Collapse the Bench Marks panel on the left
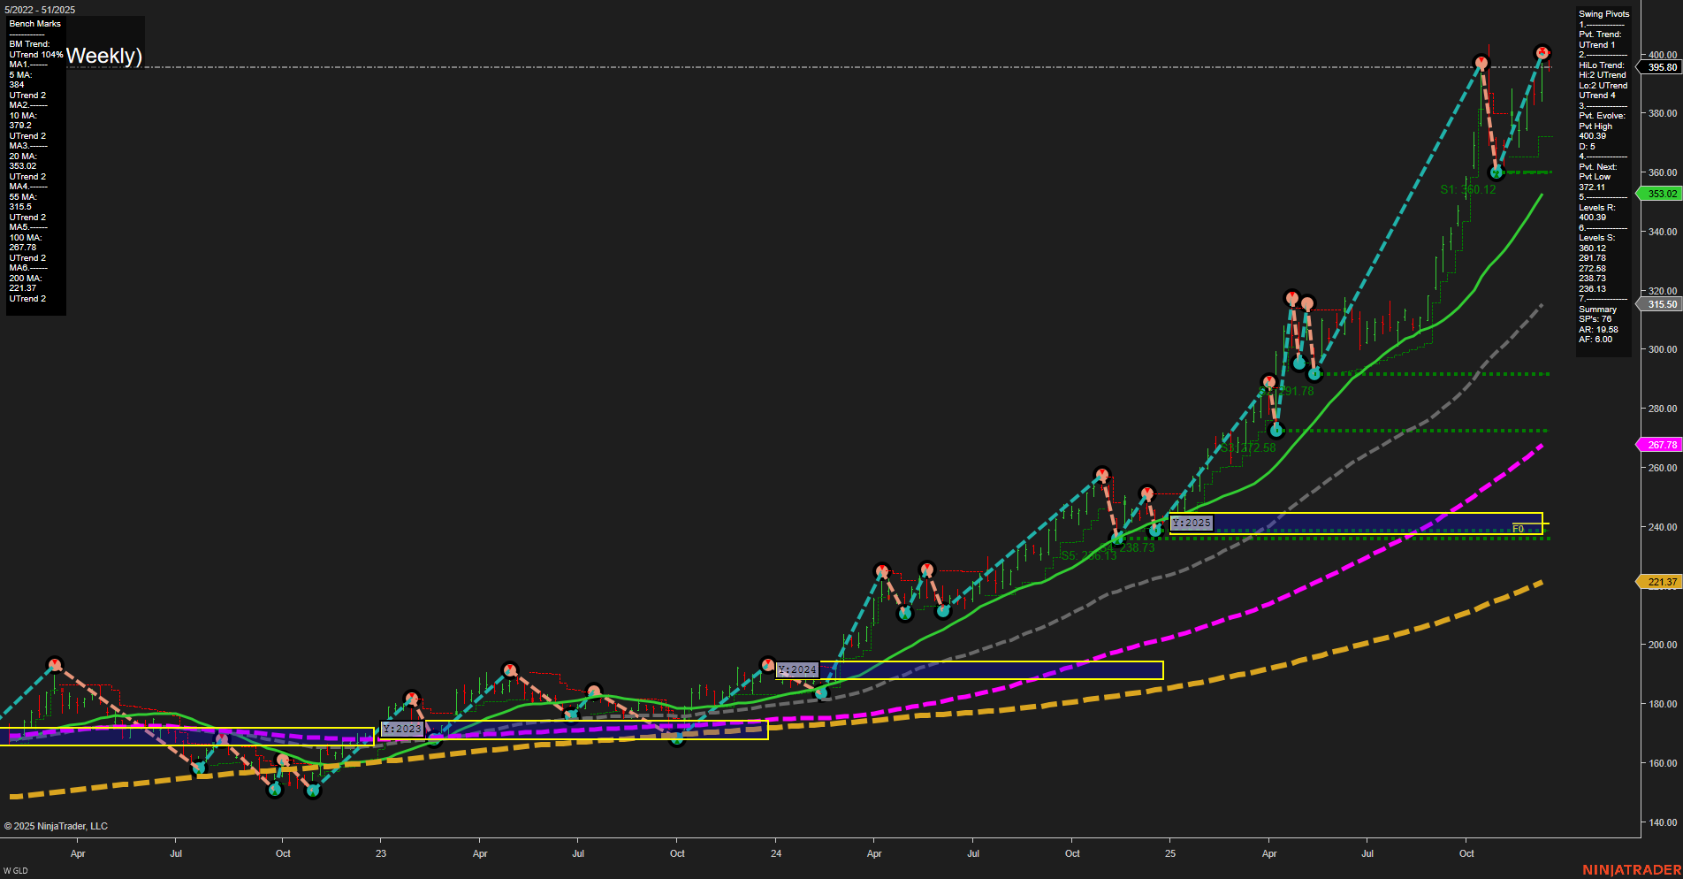 pos(34,24)
